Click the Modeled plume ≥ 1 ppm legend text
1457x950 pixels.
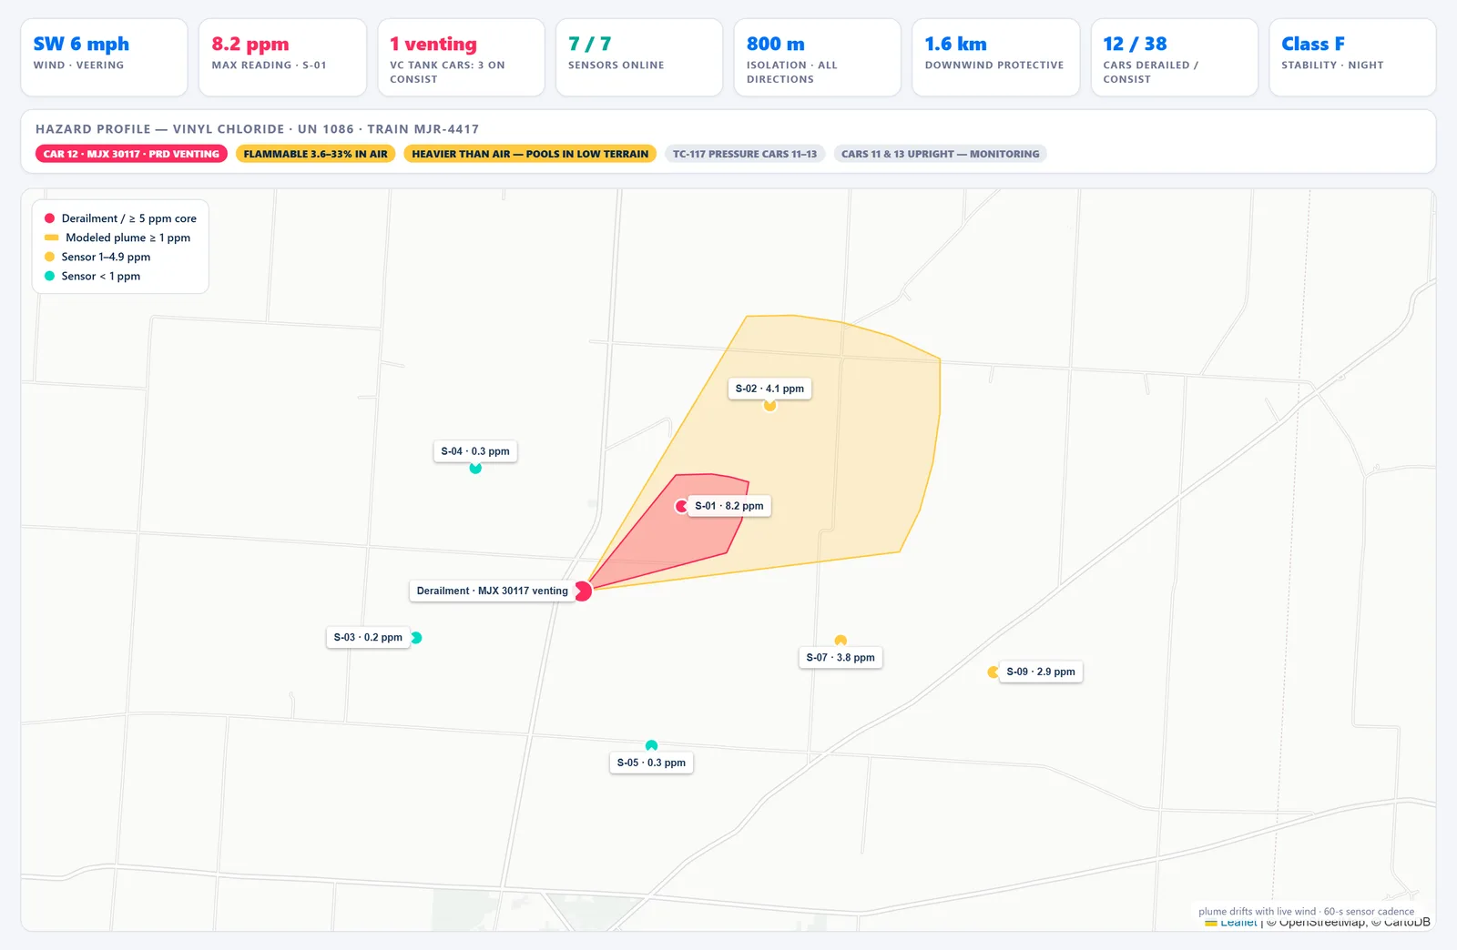127,237
